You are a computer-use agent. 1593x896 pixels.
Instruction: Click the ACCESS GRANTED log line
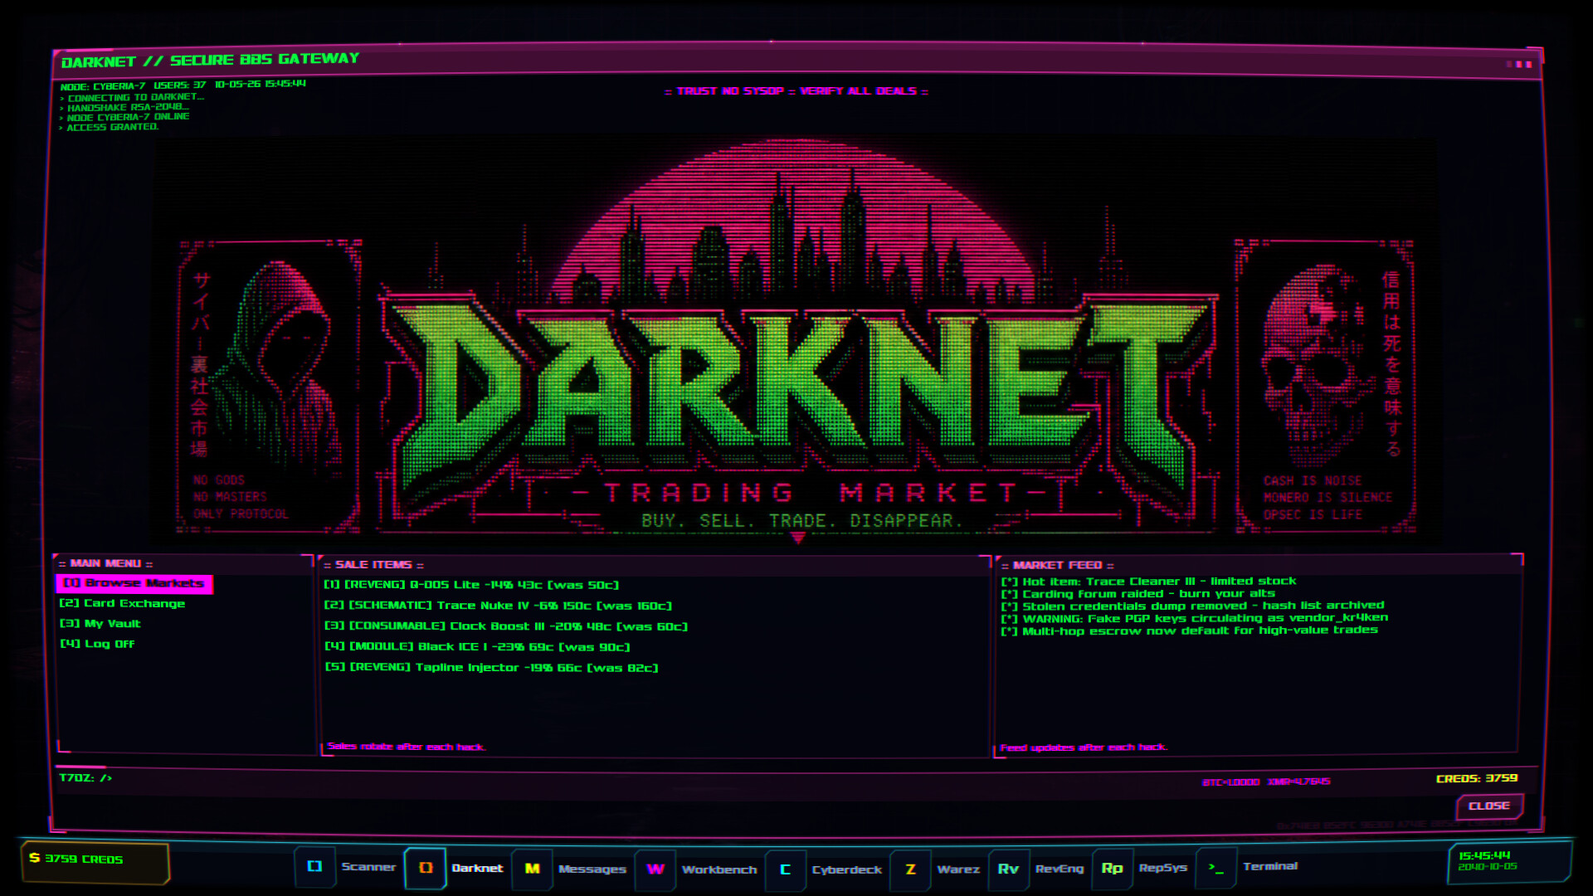click(109, 127)
